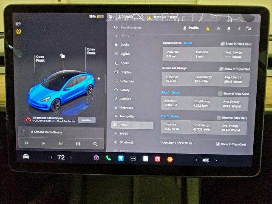272x204 pixels.
Task: Open Profile in settings header
Action: tap(191, 28)
